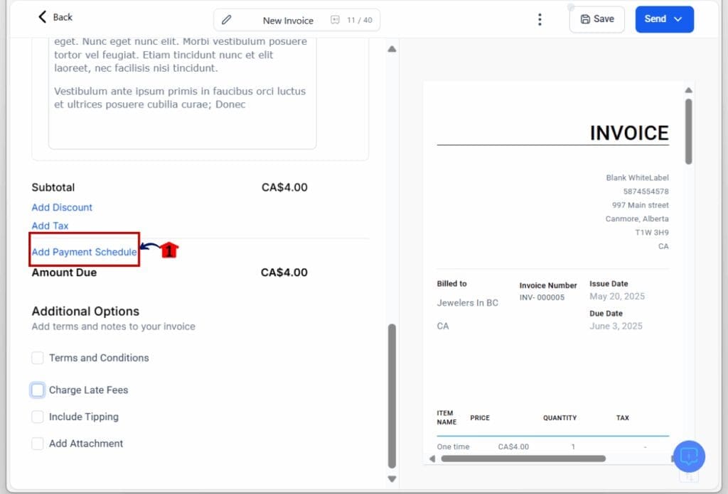Click the Send button label
This screenshot has height=494, width=728.
[655, 19]
